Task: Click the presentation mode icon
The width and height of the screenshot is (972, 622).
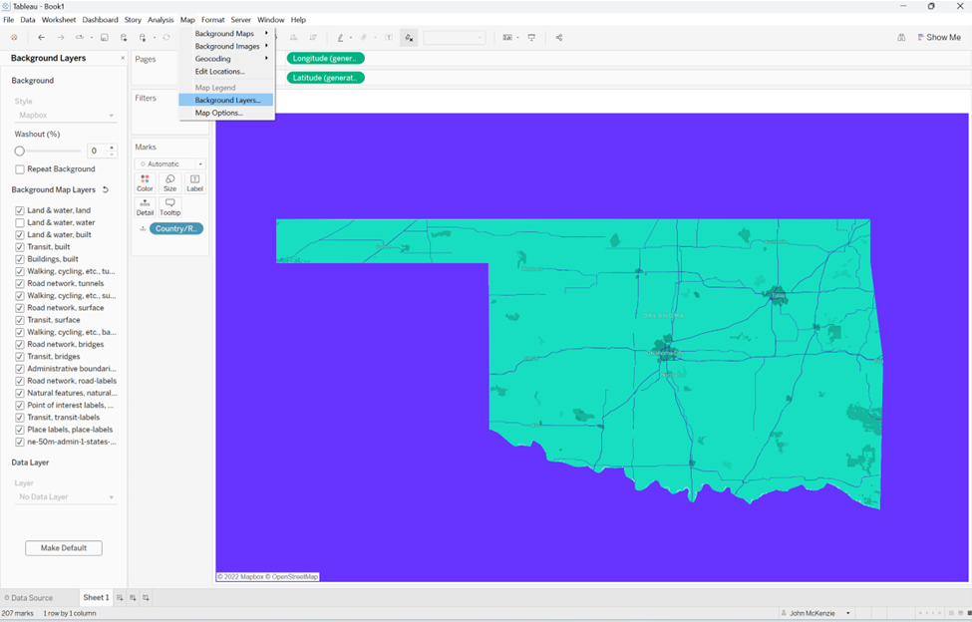Action: [x=531, y=38]
